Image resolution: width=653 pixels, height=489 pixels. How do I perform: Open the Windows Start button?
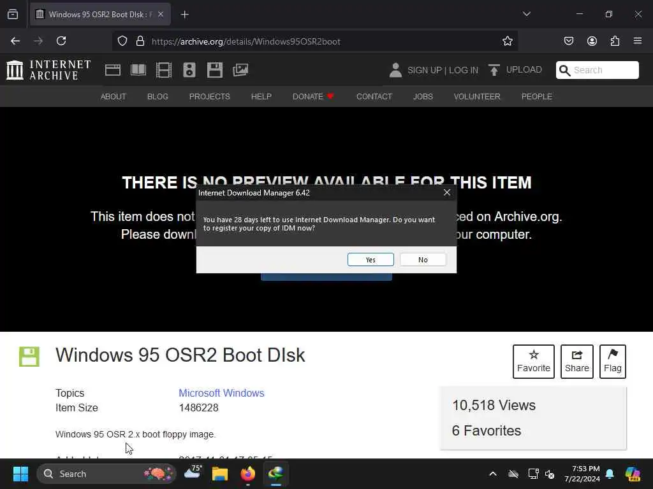click(x=20, y=474)
